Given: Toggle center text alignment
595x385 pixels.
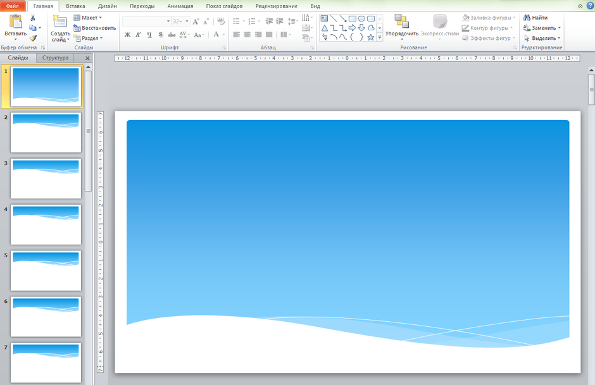Looking at the screenshot, I should click(x=247, y=35).
